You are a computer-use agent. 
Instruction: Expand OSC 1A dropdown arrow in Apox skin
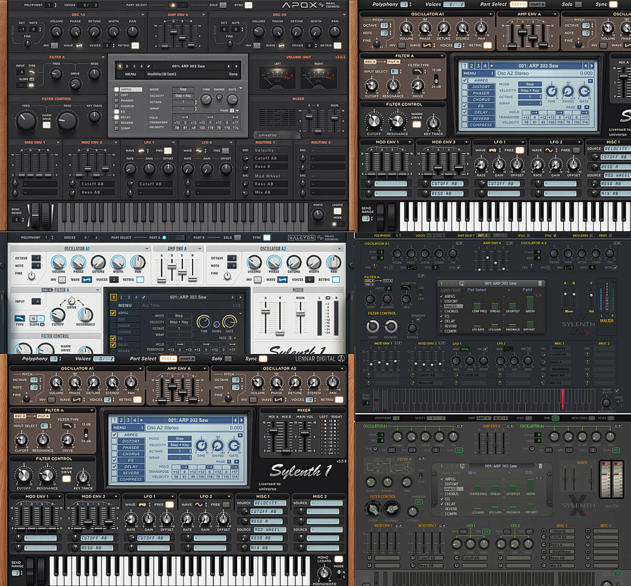coord(143,15)
